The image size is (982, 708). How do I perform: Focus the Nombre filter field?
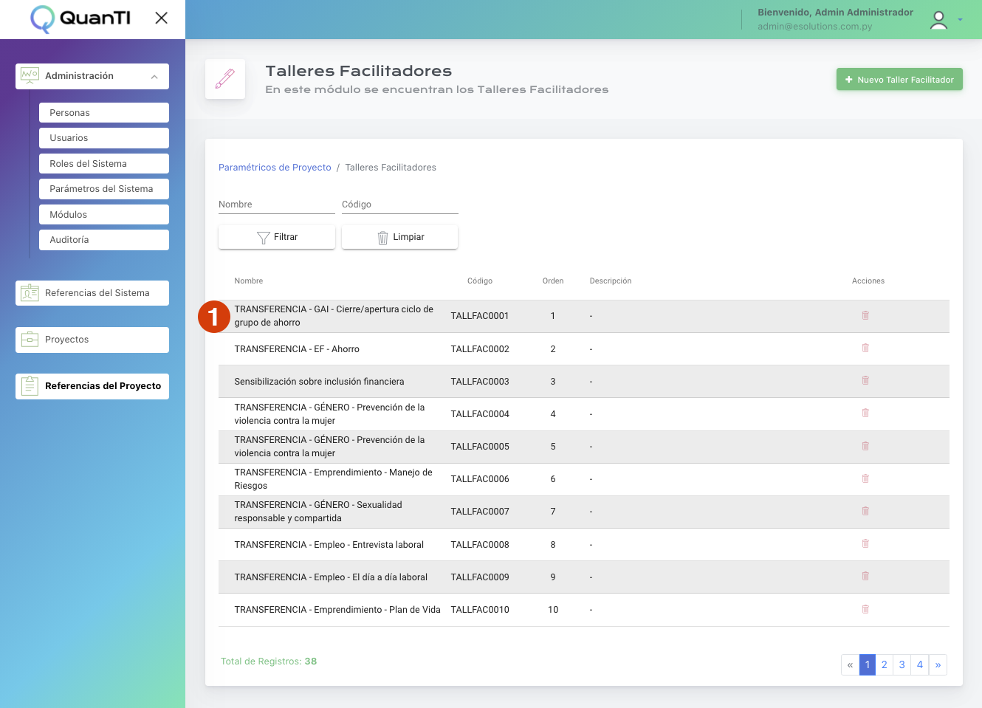pos(277,205)
